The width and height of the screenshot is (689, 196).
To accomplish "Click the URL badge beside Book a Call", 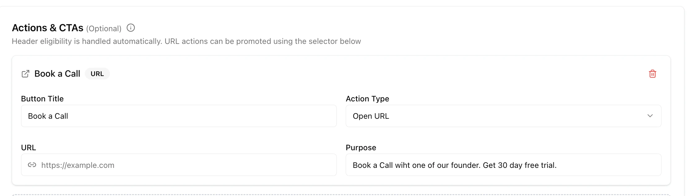I will 97,74.
